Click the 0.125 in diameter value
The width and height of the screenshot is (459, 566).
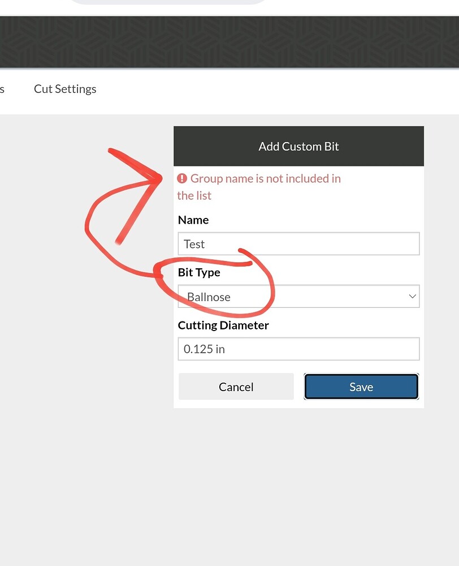203,349
